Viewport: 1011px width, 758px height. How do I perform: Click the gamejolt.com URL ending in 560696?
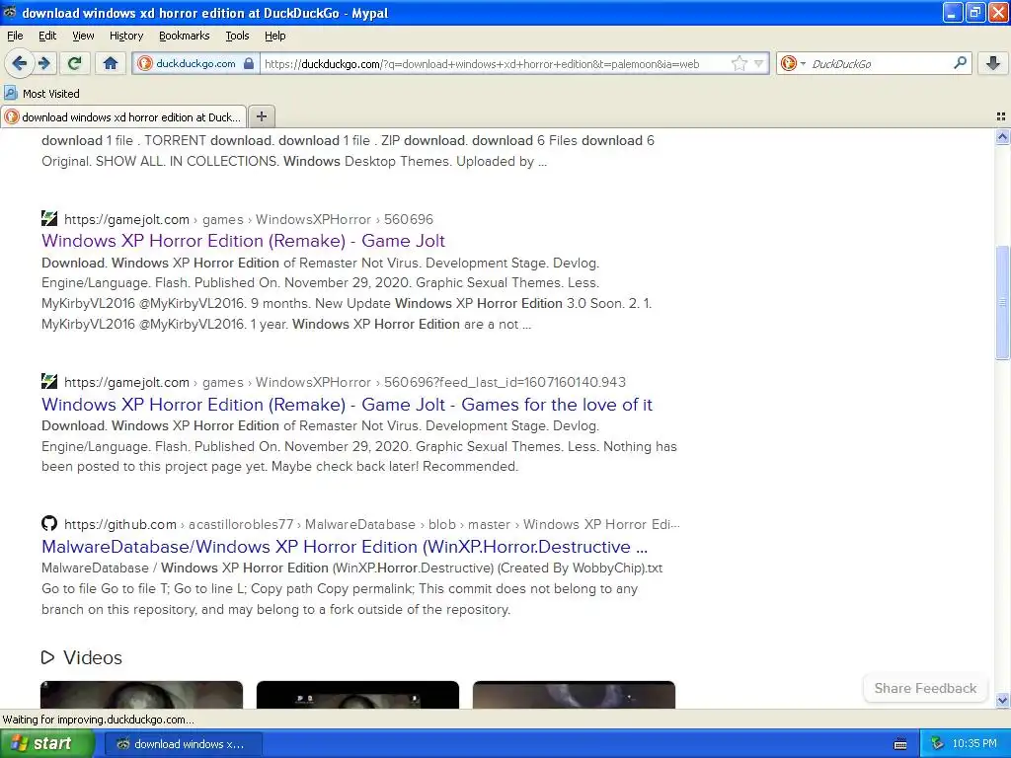click(x=248, y=220)
